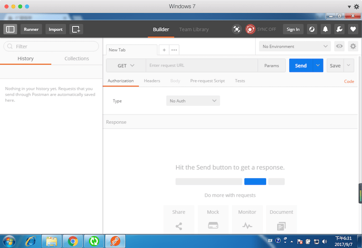This screenshot has height=248, width=362.
Task: Add a new request tab with the plus button
Action: point(164,50)
